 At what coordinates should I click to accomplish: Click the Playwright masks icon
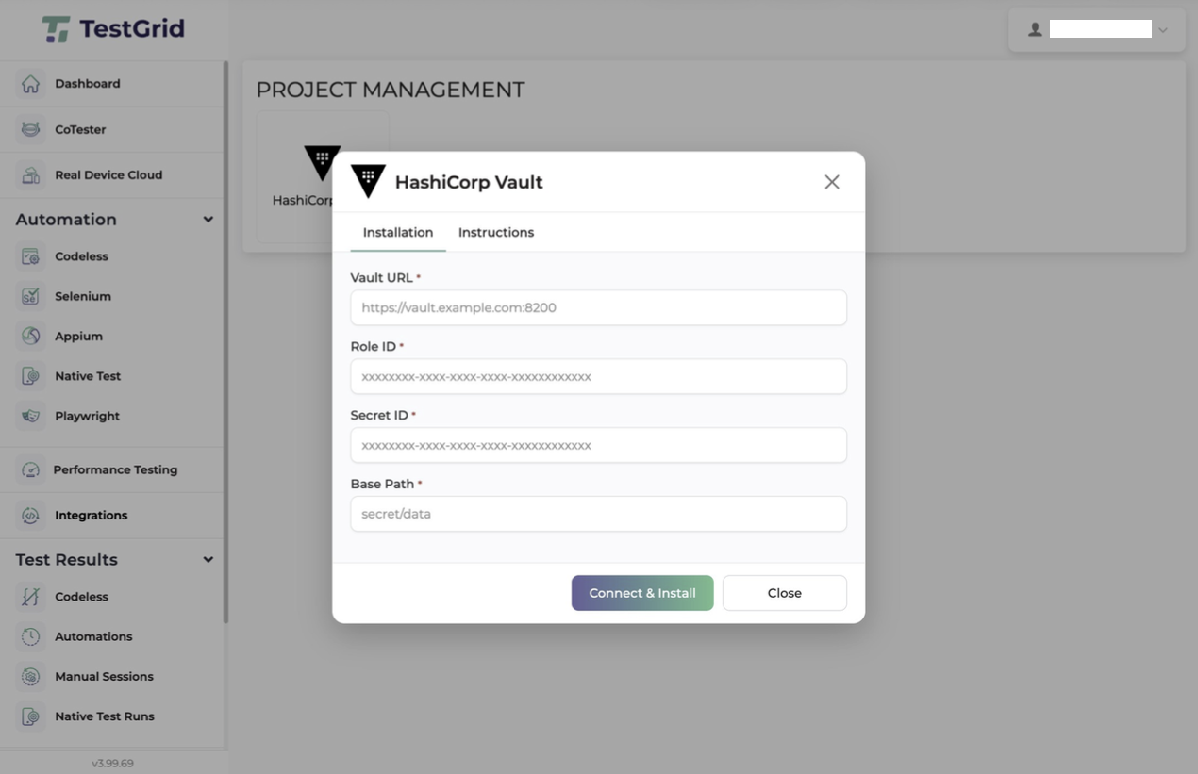tap(30, 416)
